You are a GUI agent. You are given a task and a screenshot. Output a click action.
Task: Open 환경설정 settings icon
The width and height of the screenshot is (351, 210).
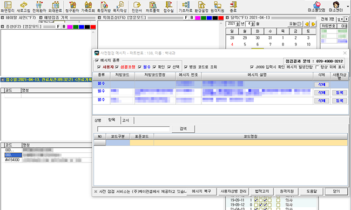click(x=201, y=6)
